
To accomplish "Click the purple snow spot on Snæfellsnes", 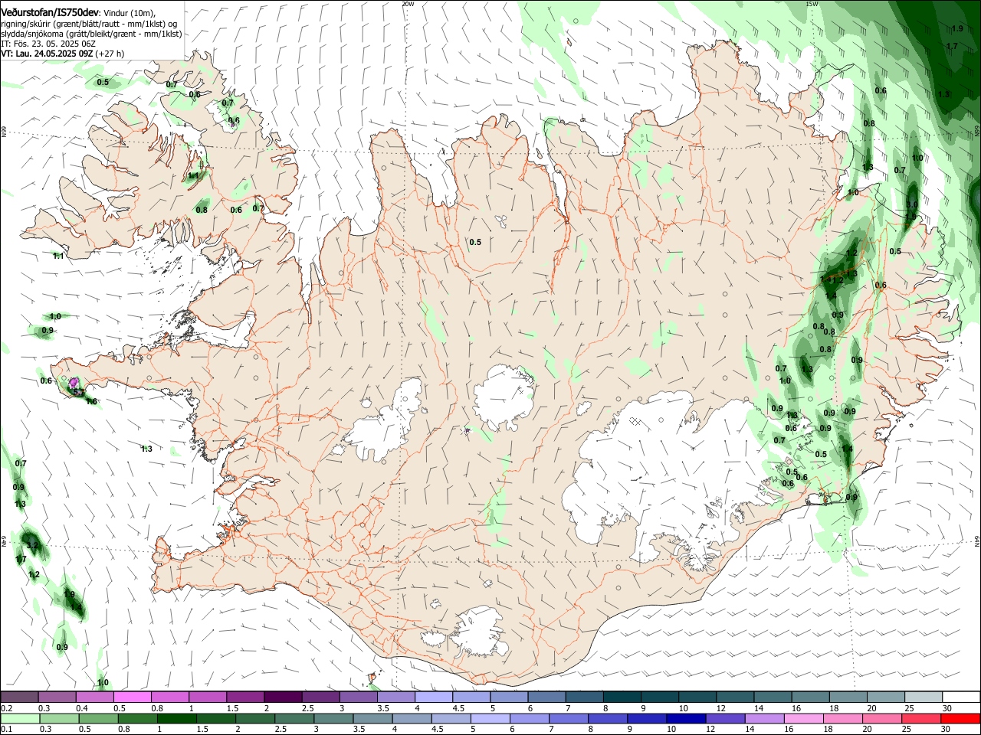I will [x=74, y=381].
